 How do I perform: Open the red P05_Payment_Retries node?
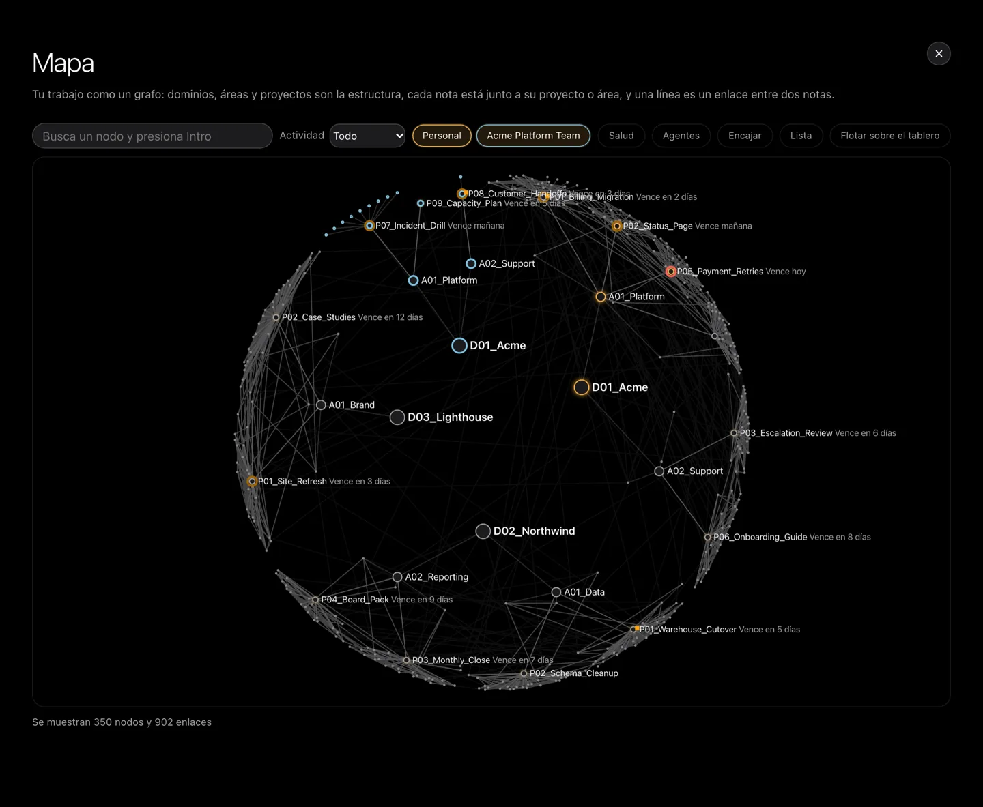coord(671,272)
